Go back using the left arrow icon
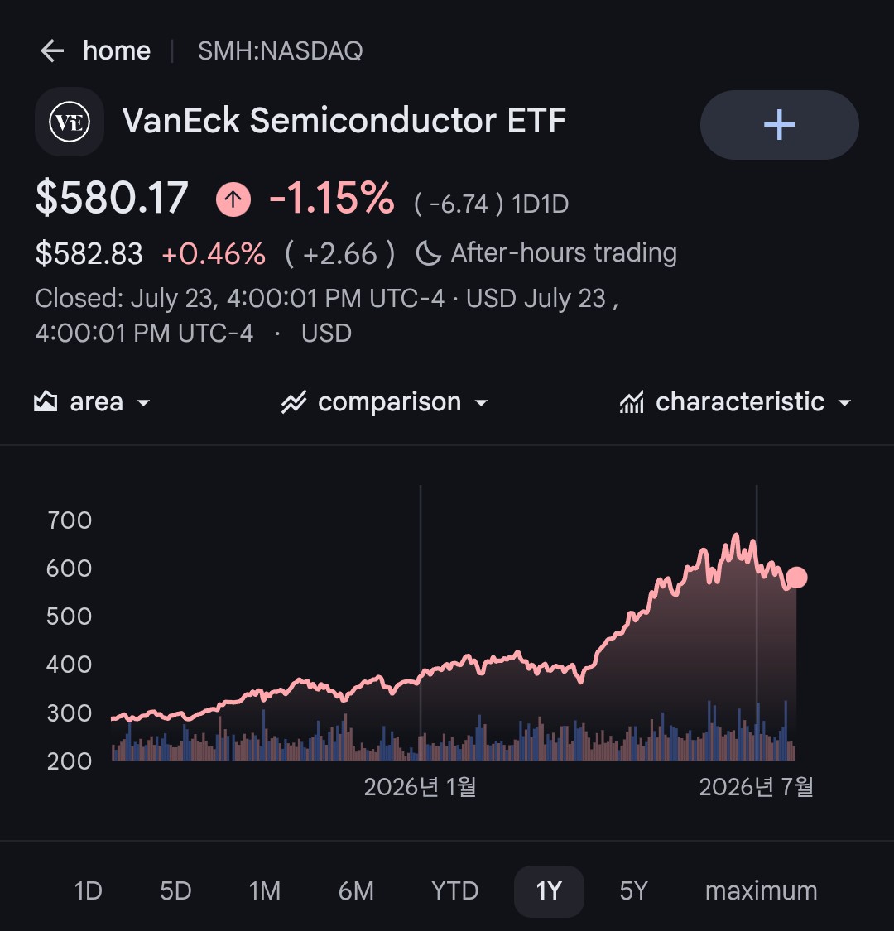 click(x=52, y=51)
